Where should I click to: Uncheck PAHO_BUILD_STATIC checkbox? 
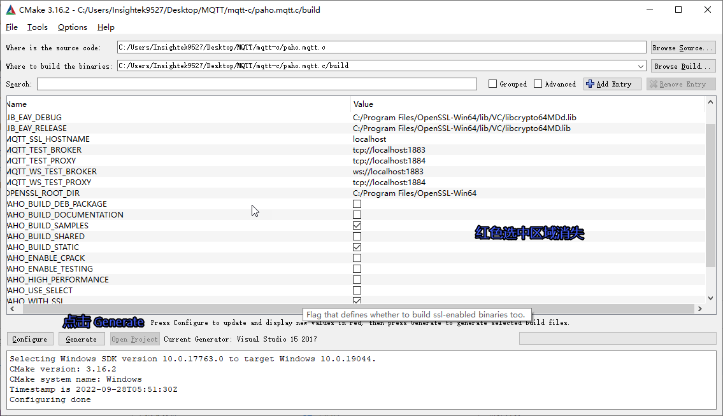click(357, 247)
